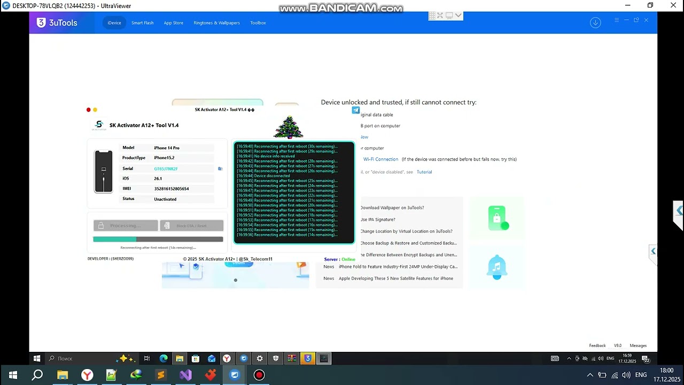Click UltraViewer toolbar monitor icon
Viewport: 684px width, 385px height.
[449, 16]
